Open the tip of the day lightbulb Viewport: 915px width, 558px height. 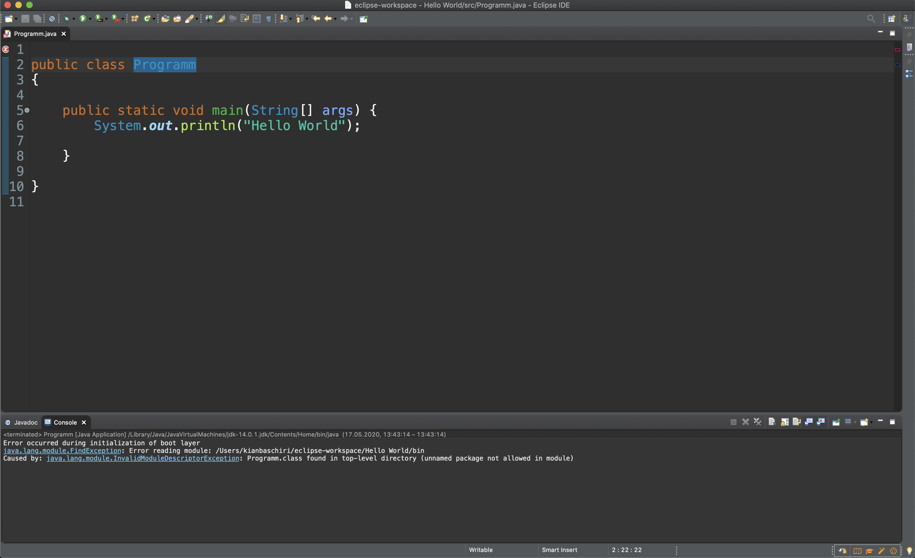(x=909, y=551)
